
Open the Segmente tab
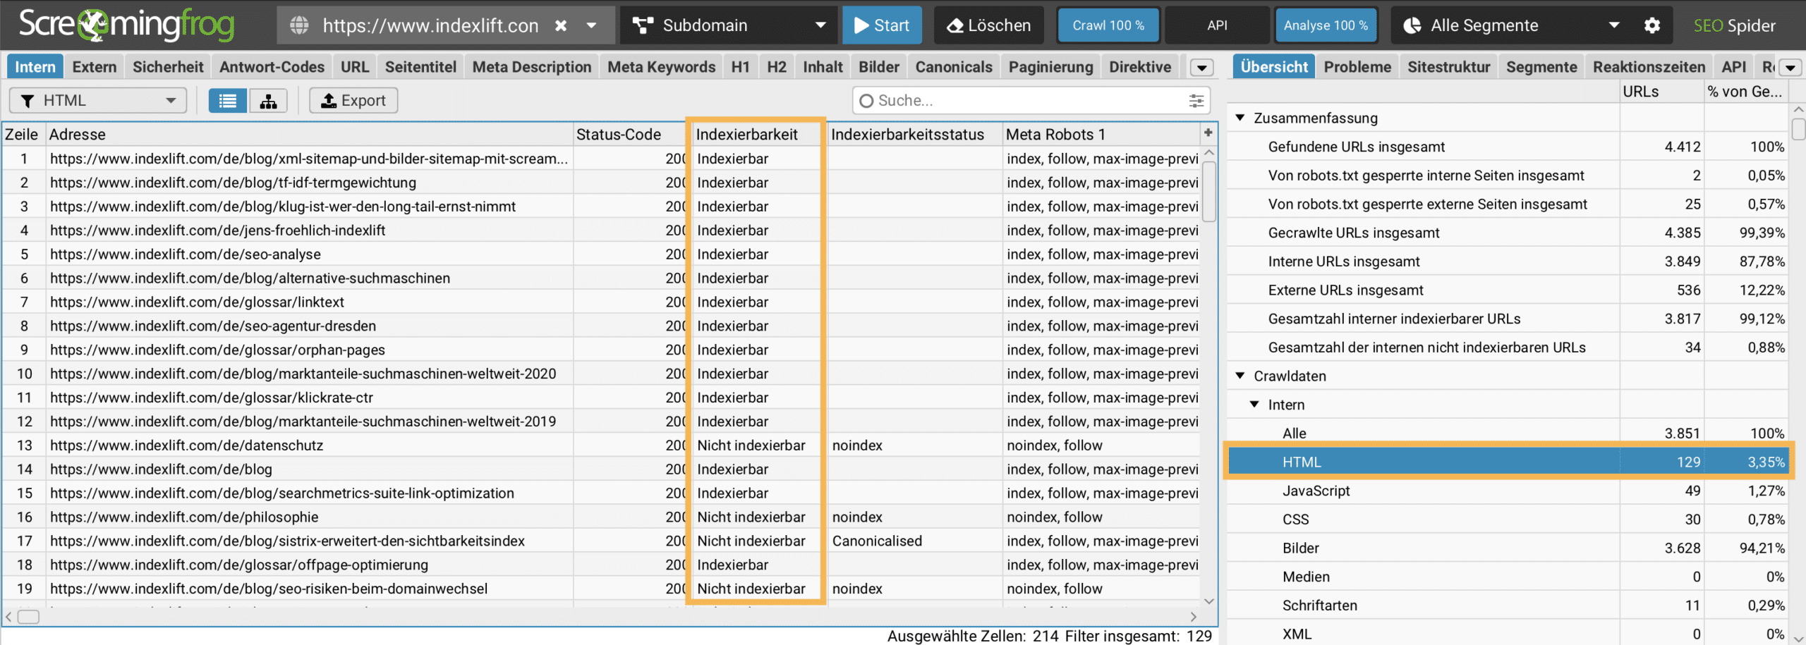coord(1541,67)
